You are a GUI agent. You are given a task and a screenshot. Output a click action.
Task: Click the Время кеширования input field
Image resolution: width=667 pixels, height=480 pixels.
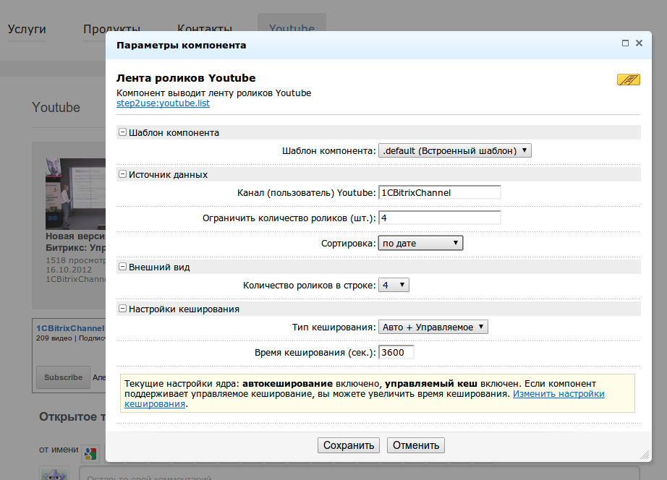[396, 353]
